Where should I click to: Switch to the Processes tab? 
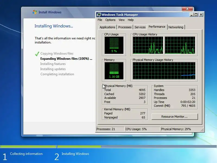click(x=125, y=27)
